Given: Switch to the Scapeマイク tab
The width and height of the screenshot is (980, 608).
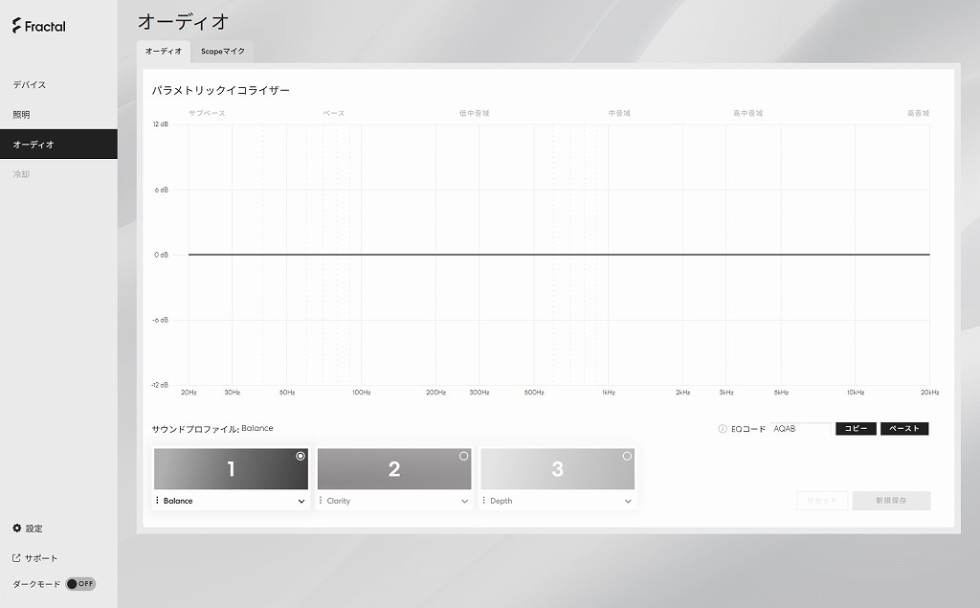Looking at the screenshot, I should [x=222, y=52].
